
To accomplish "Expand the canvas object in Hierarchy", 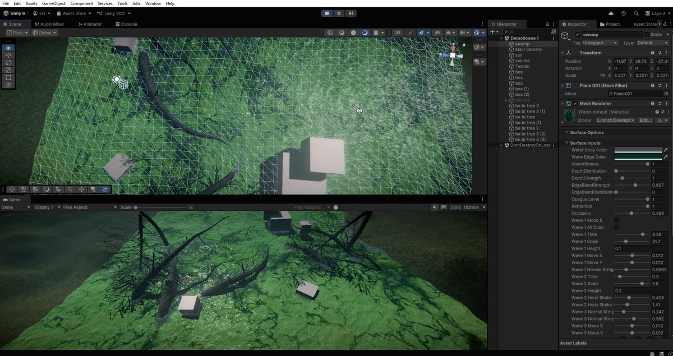I will 506,100.
